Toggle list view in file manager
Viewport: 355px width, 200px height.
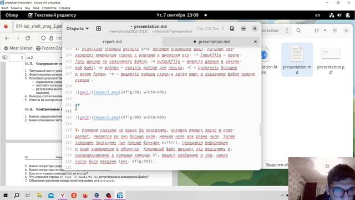317,31
